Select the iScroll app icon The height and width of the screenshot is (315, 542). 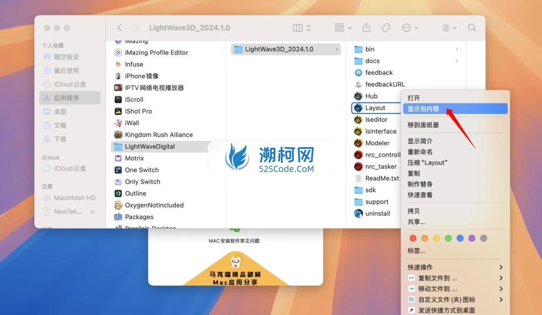[118, 99]
